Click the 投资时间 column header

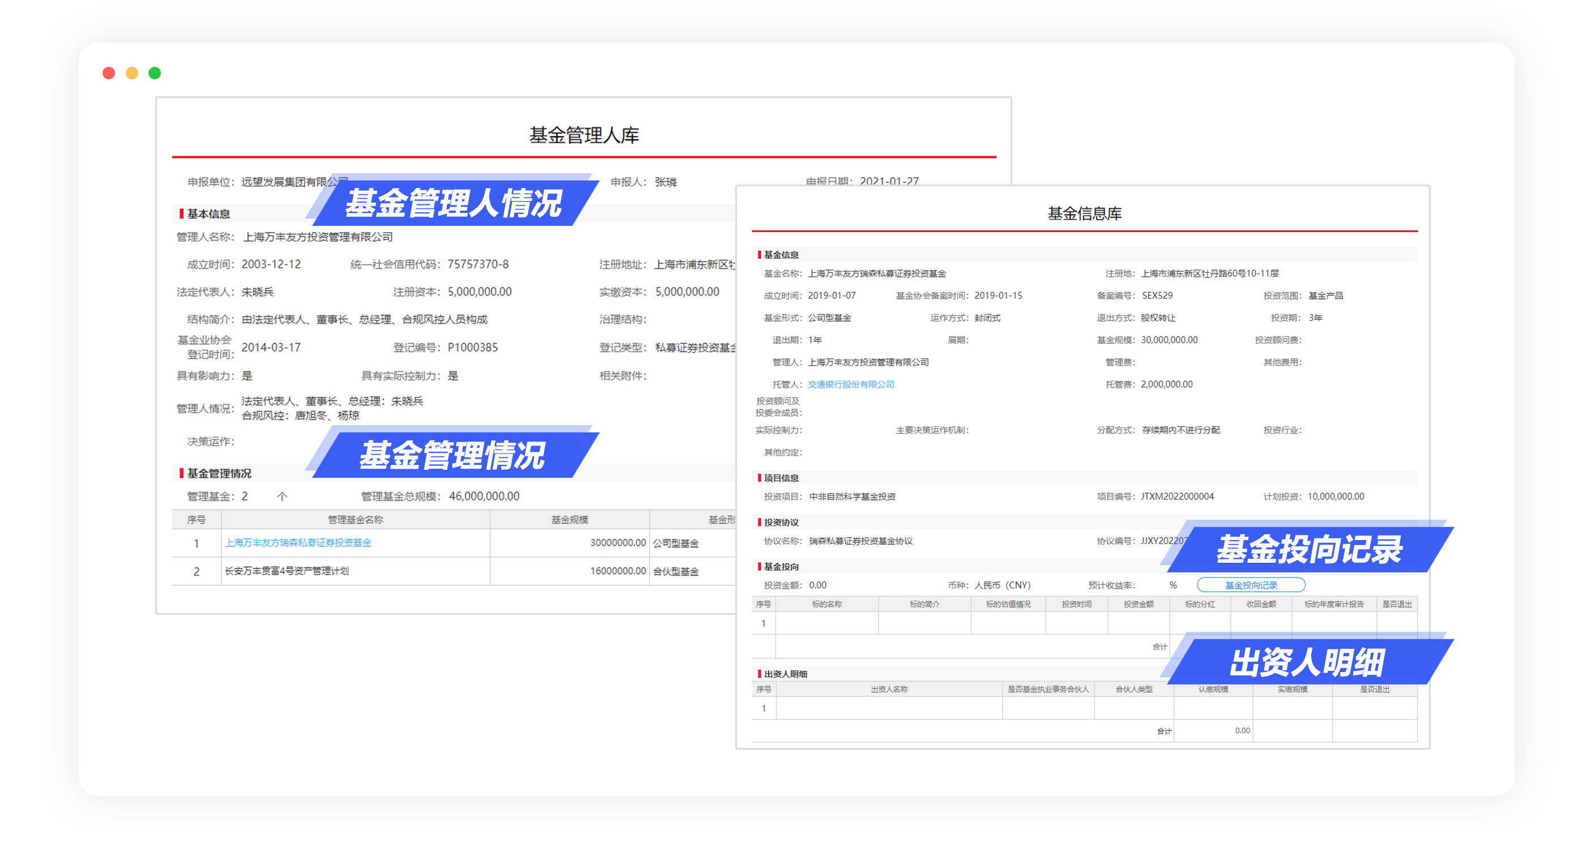[x=1076, y=604]
